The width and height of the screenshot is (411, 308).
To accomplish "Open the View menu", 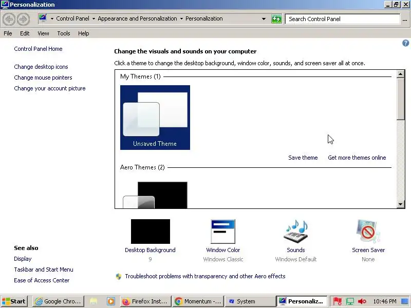I will [43, 33].
